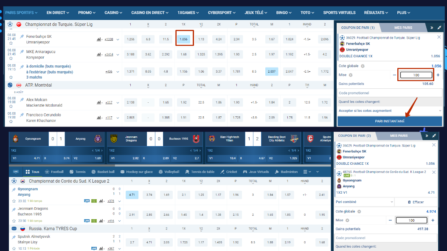This screenshot has height=251, width=447.
Task: Show +406 markets for à domicile row
Action: [x=109, y=72]
